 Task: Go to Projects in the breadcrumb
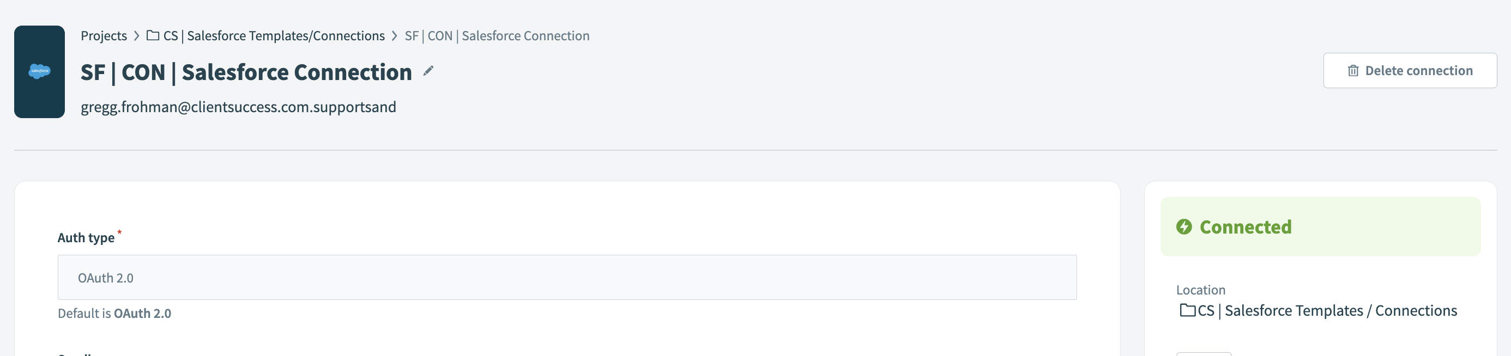click(x=104, y=36)
